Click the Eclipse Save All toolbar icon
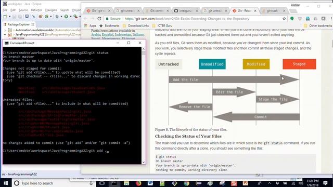This screenshot has height=187, width=333. [x=20, y=16]
